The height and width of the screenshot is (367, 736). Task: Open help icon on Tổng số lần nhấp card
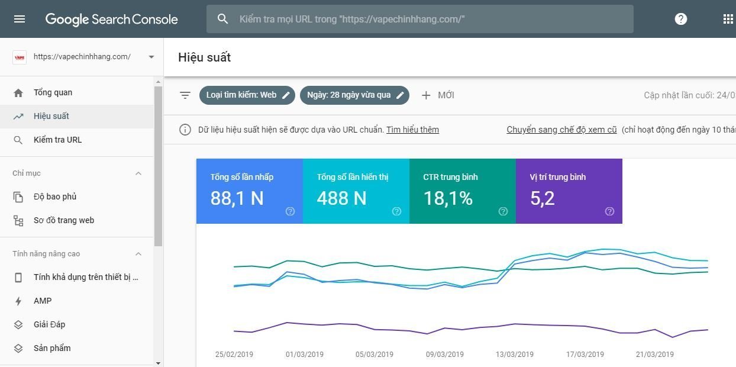click(x=290, y=211)
